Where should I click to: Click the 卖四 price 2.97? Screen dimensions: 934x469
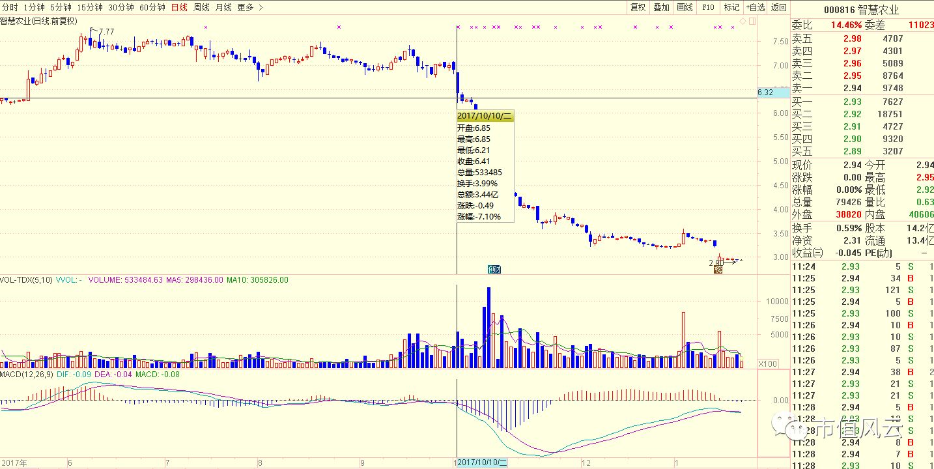tap(852, 51)
